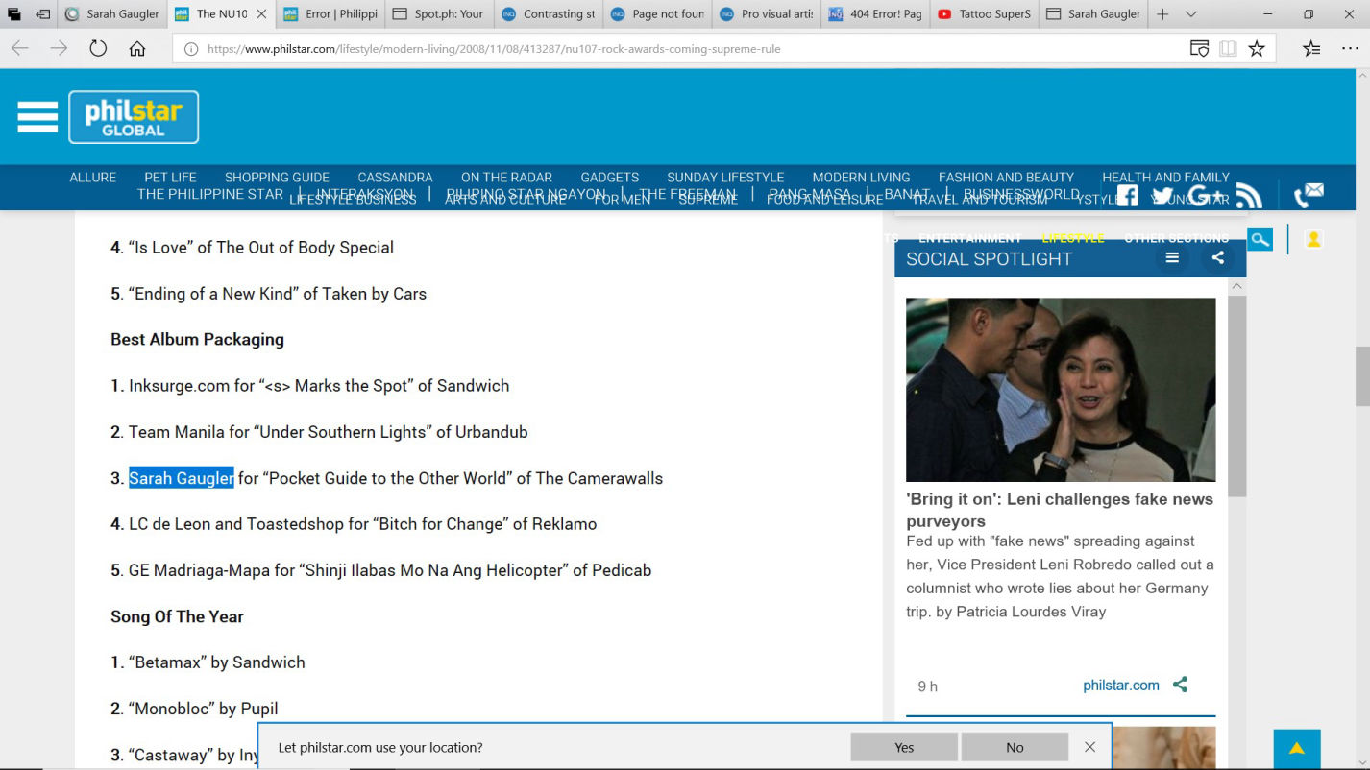Close the NU107 tab with its X
Image resolution: width=1370 pixels, height=770 pixels.
pos(261,14)
